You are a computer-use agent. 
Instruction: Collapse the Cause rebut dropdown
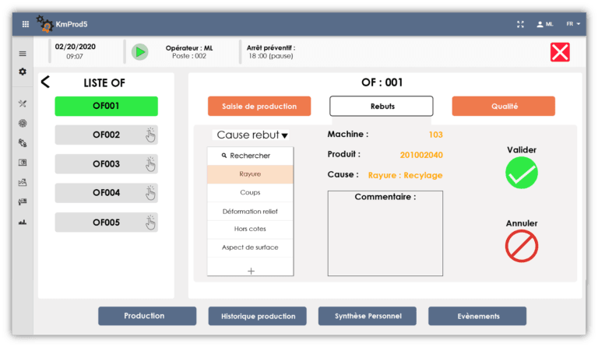coord(251,135)
